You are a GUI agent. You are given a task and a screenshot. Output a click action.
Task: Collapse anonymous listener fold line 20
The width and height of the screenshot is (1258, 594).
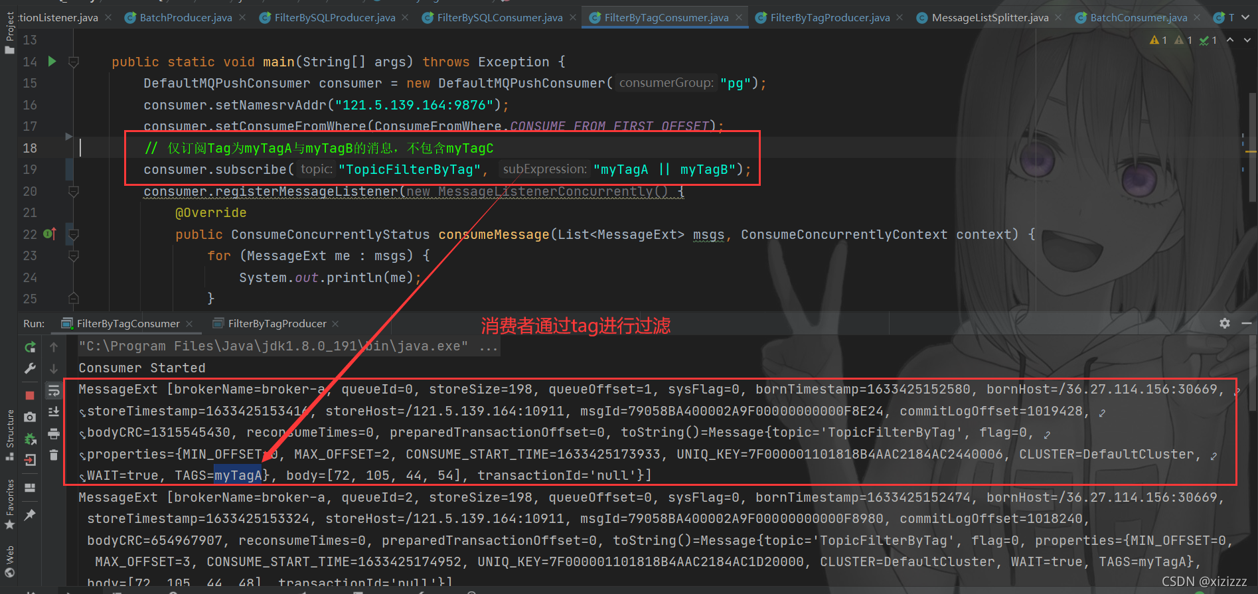point(74,191)
